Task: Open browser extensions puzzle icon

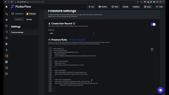Action: [154, 2]
